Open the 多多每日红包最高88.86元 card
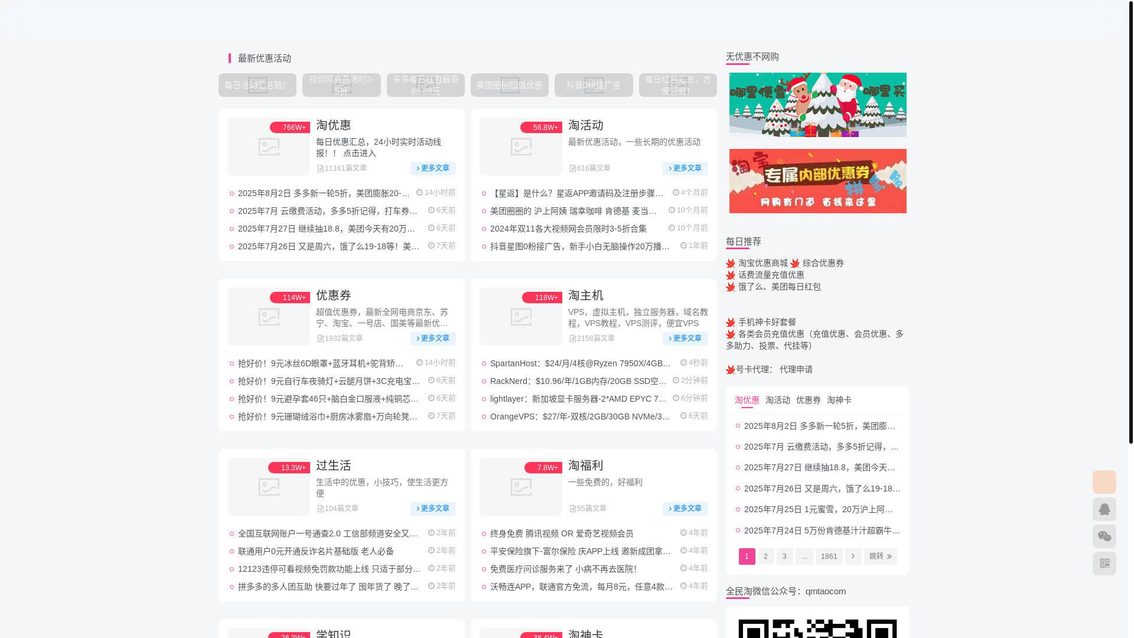Image resolution: width=1134 pixels, height=638 pixels. point(426,85)
